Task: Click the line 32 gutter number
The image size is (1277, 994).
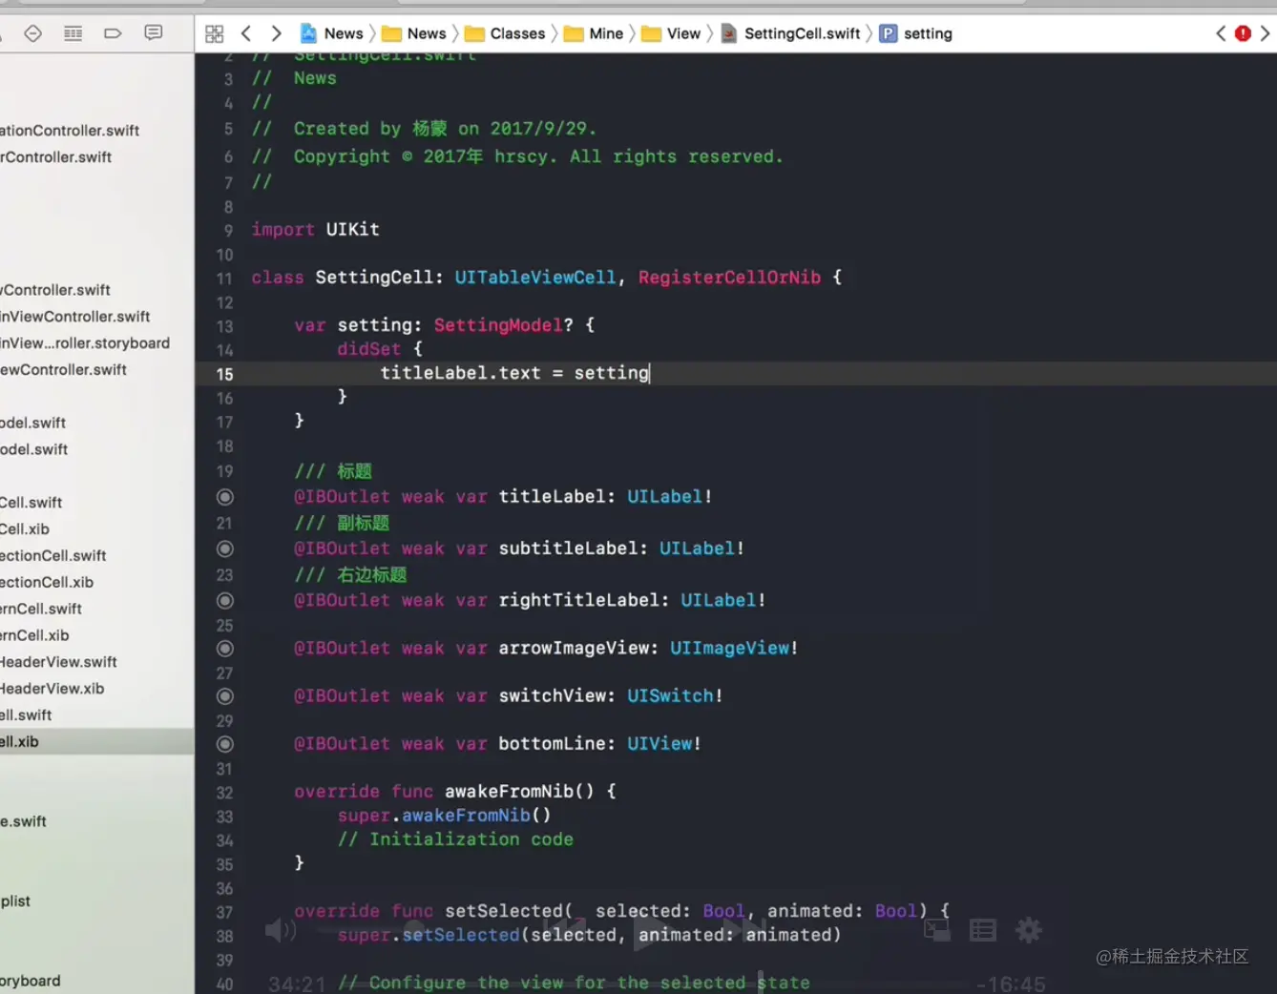Action: 224,793
